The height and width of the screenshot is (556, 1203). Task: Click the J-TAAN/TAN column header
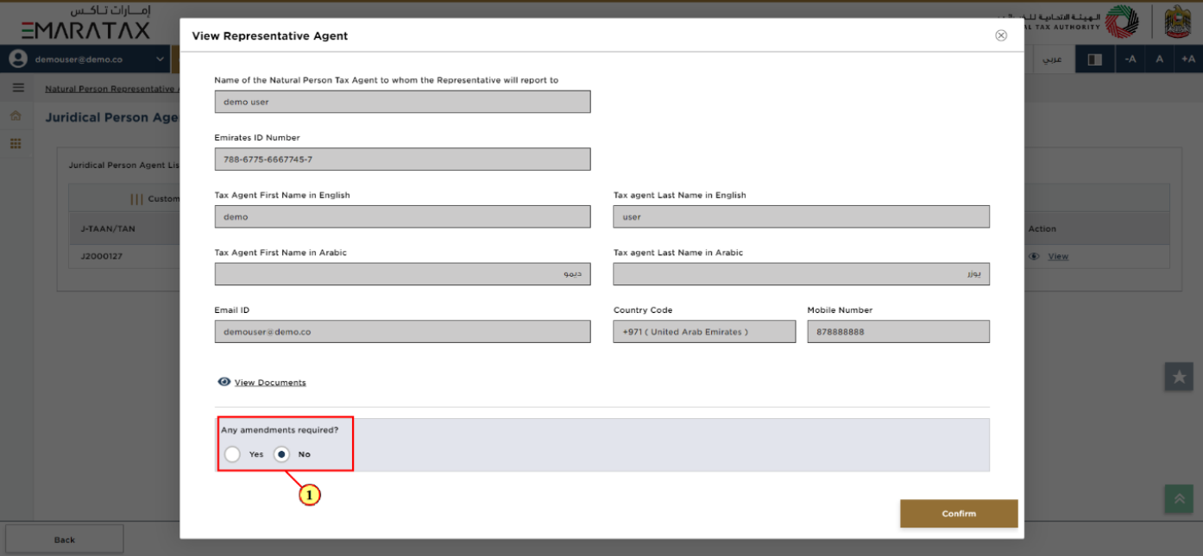click(x=108, y=228)
